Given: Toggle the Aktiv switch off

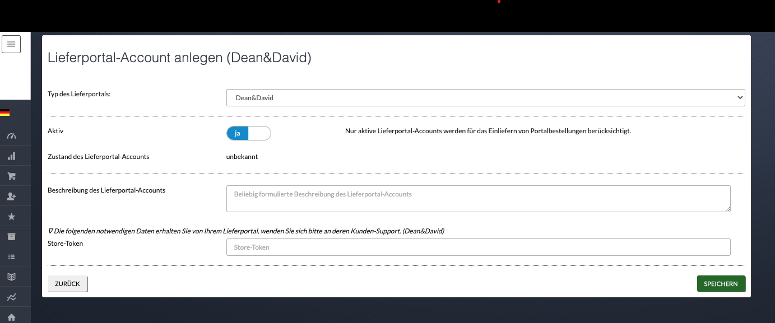Looking at the screenshot, I should pyautogui.click(x=249, y=133).
